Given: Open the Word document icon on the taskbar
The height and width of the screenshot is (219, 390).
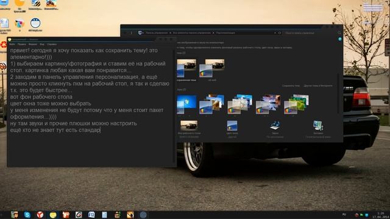Looking at the screenshot, I should pyautogui.click(x=91, y=215).
